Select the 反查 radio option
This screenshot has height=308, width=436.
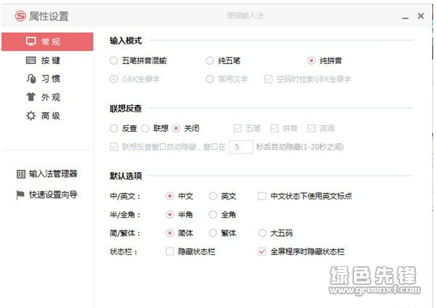(x=114, y=128)
